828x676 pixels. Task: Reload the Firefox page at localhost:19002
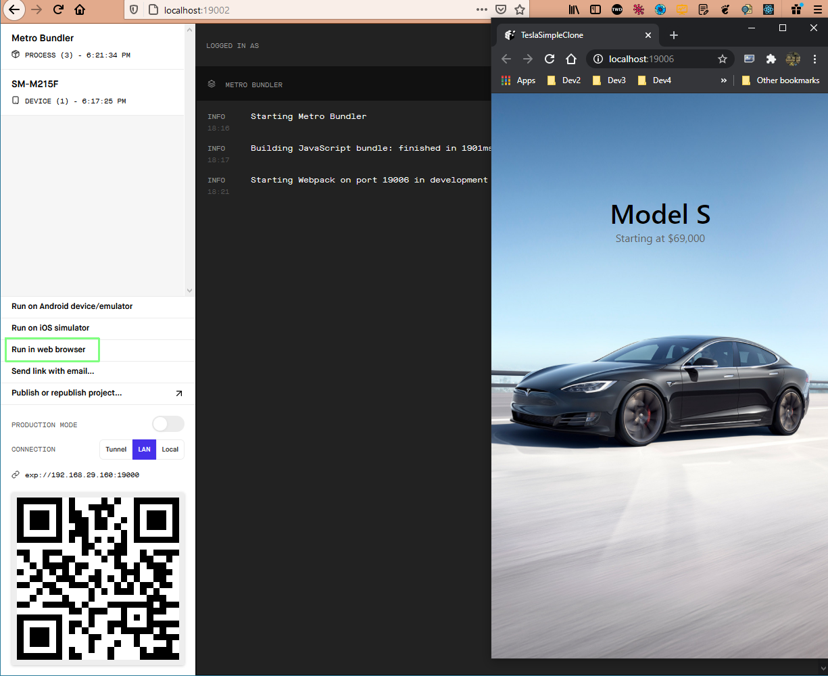pyautogui.click(x=58, y=9)
